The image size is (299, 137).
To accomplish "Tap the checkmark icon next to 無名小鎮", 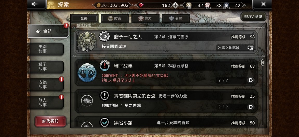I will tap(105, 122).
